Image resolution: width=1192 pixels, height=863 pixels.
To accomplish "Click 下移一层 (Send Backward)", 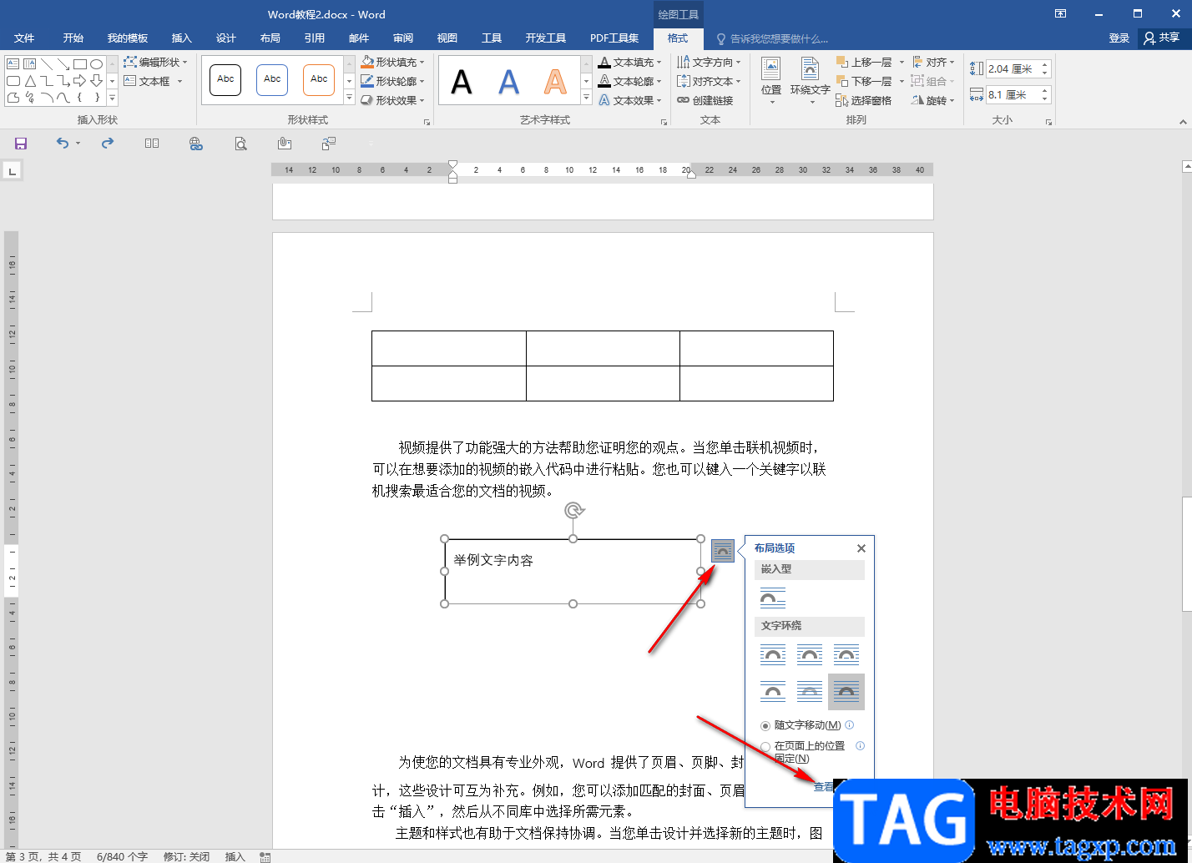I will (x=864, y=82).
